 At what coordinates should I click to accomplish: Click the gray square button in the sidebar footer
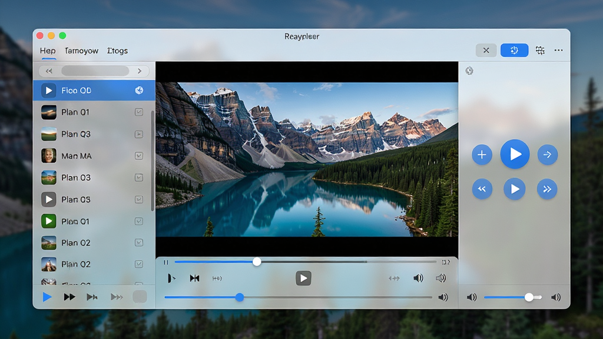tap(140, 297)
